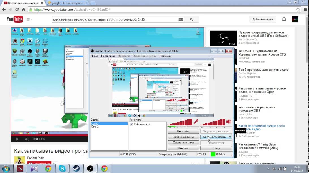Viewport: 309px width, 173px height.
Task: Open the YouTube guide menu icon
Action: click(x=29, y=19)
